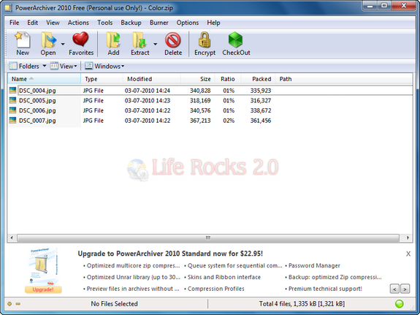Click the scrollbar left arrow

12,238
